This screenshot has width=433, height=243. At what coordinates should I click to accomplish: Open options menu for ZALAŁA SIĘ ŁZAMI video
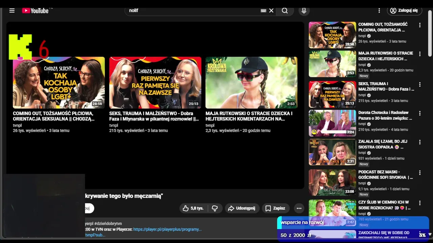coord(420,142)
